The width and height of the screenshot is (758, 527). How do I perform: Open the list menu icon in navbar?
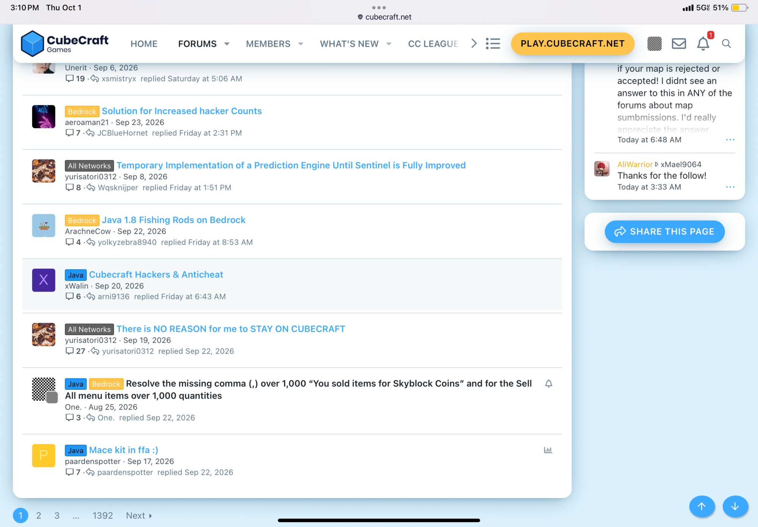click(493, 44)
